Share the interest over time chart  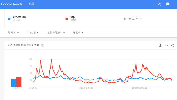coord(172,45)
